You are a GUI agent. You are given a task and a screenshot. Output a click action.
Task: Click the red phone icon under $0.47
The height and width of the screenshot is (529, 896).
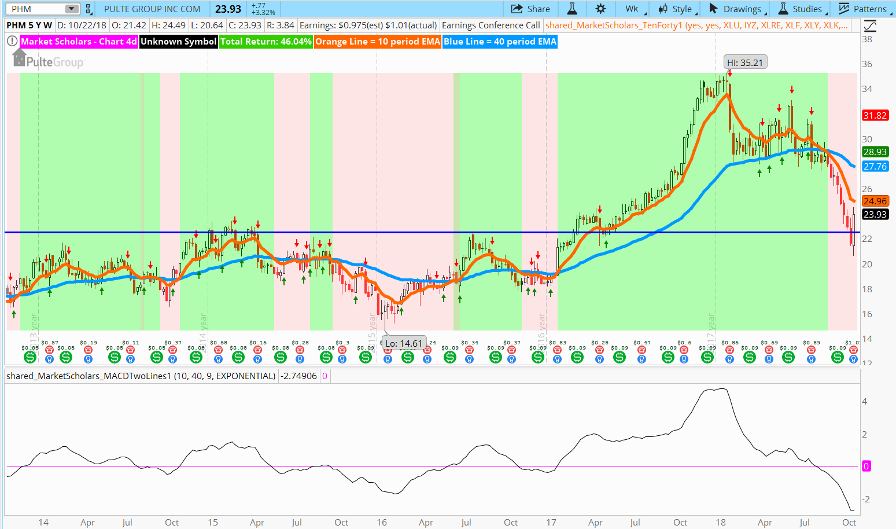[642, 350]
